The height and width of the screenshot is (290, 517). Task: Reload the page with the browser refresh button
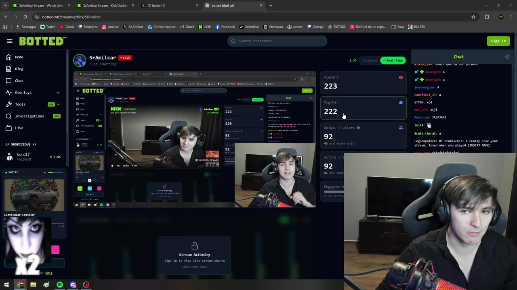click(25, 17)
